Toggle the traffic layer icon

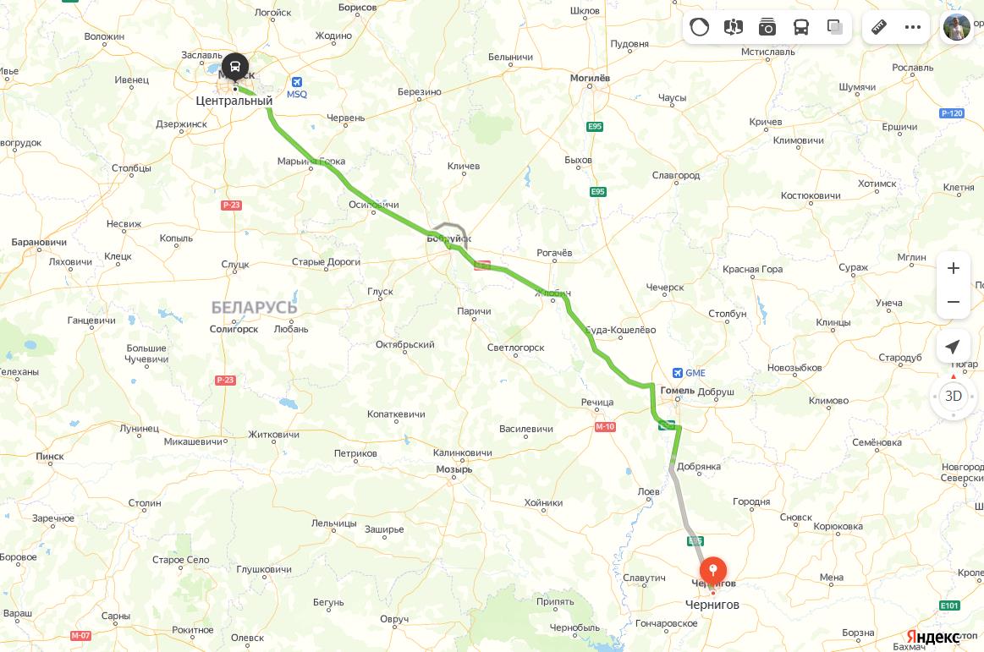click(699, 27)
